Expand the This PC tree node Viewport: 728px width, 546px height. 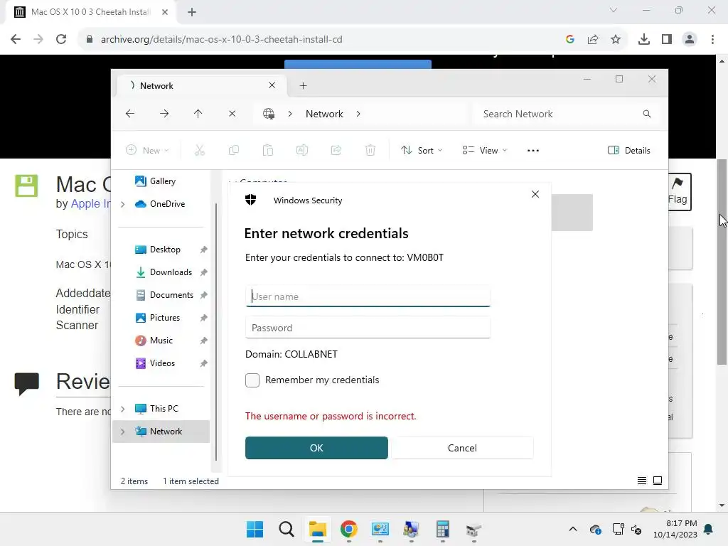coord(122,409)
